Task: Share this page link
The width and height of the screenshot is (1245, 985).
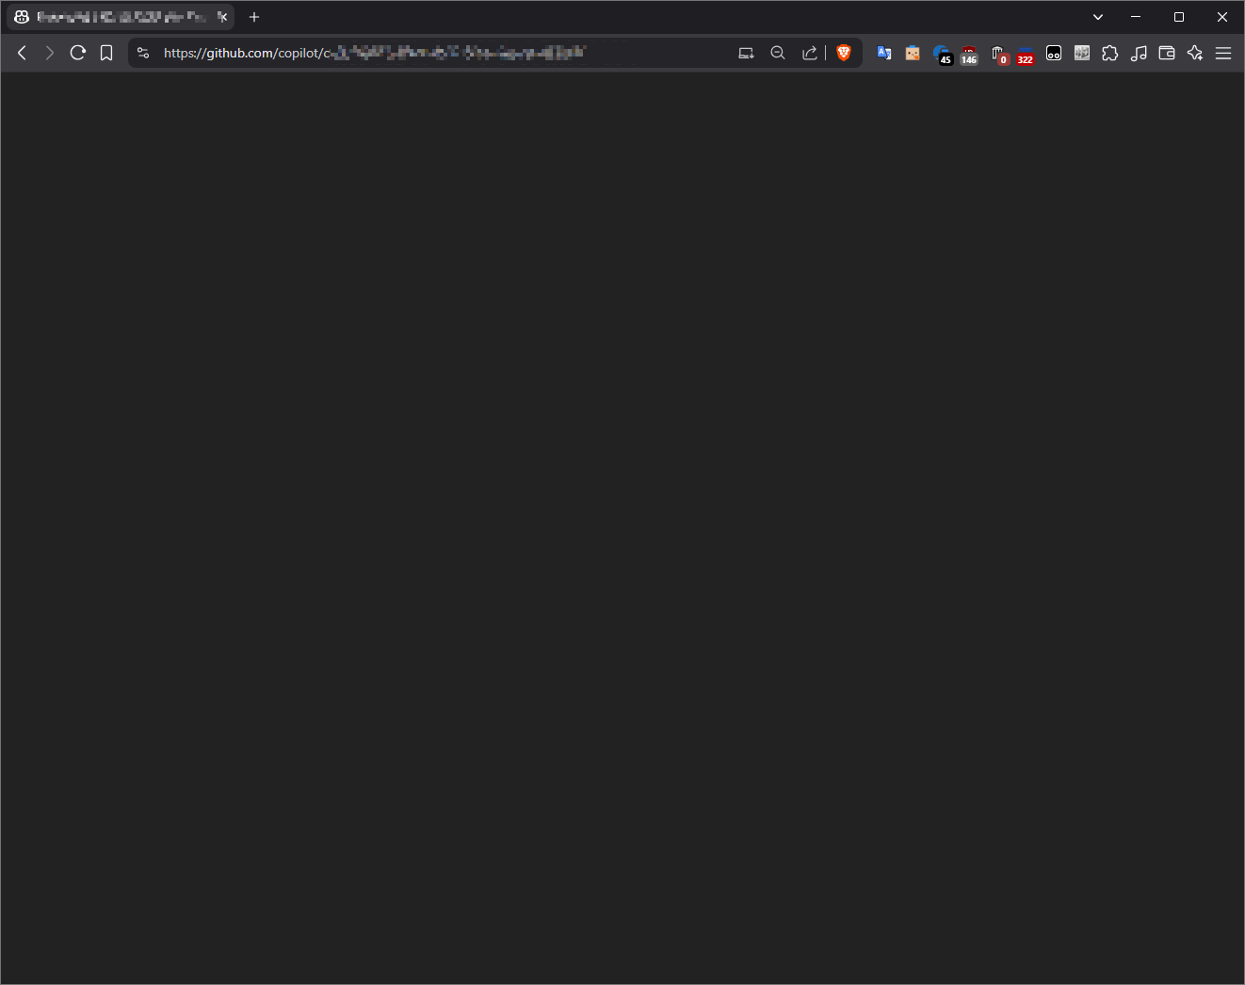Action: (x=809, y=53)
